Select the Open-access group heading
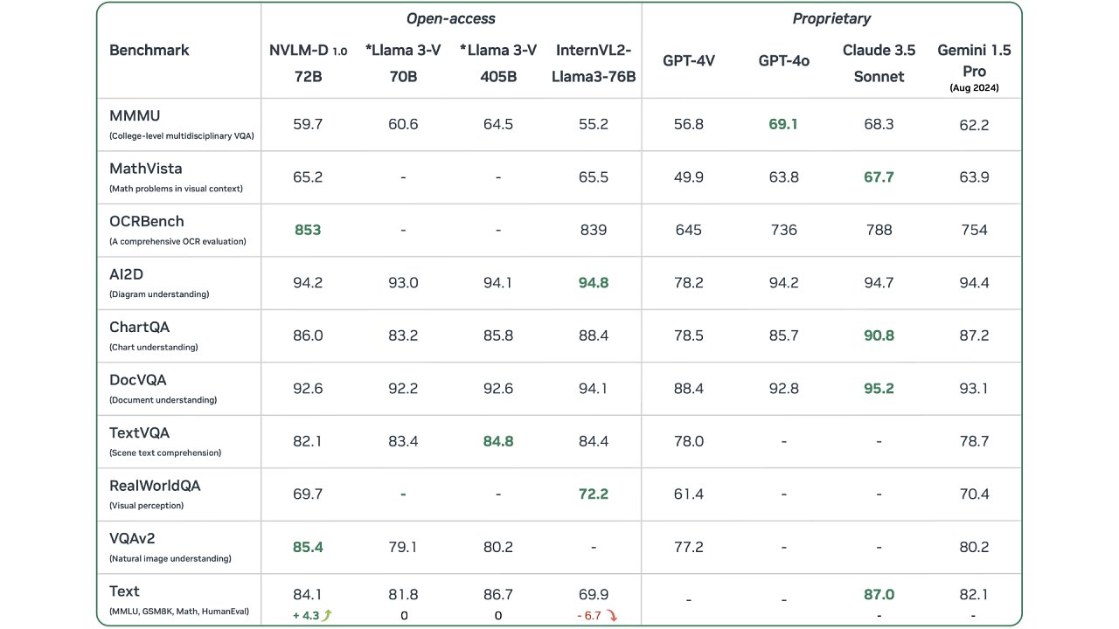This screenshot has height=629, width=1119. [451, 18]
